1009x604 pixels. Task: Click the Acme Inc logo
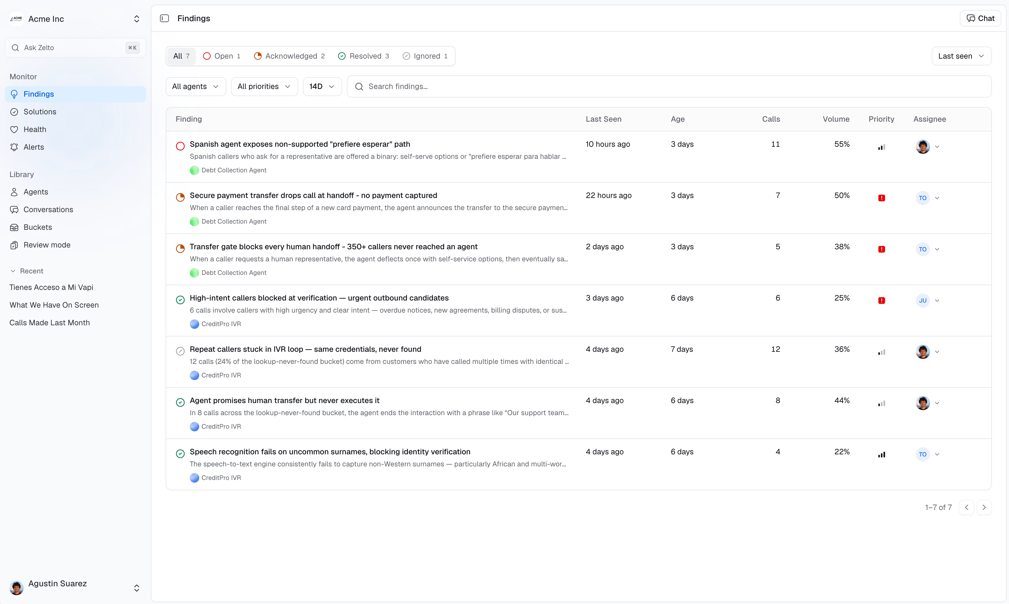point(16,19)
